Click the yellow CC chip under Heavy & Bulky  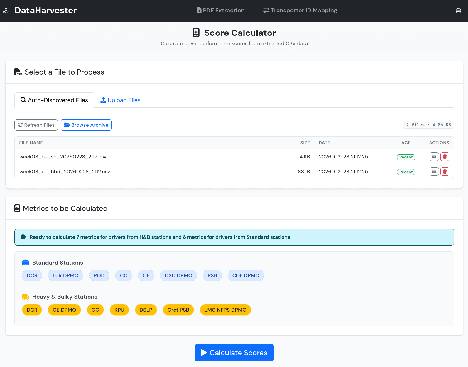click(95, 310)
